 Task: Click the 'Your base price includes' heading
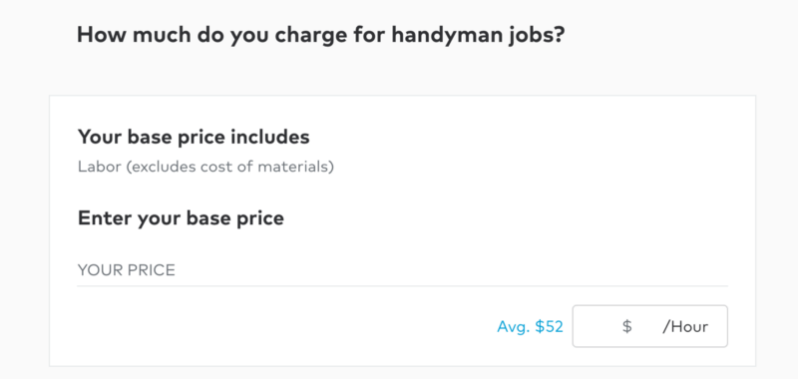(x=194, y=137)
